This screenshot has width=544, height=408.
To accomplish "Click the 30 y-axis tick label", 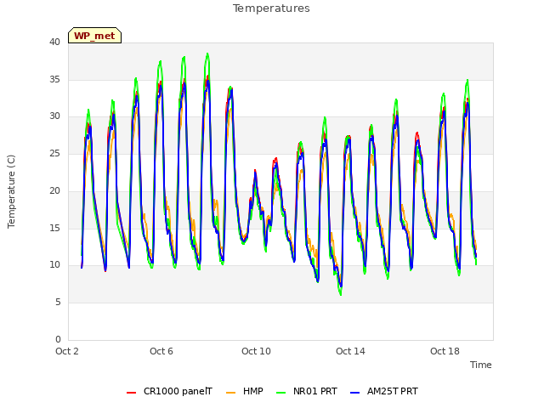I will [x=54, y=116].
